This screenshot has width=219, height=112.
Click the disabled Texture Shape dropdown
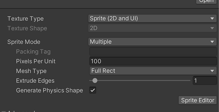[x=152, y=28]
